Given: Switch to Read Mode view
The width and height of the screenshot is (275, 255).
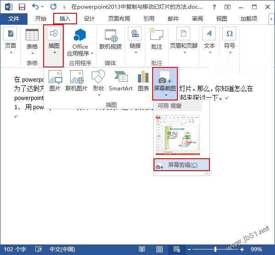Looking at the screenshot, I should 142,249.
